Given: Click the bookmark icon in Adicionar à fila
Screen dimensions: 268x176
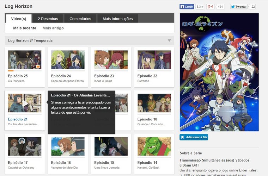Looking at the screenshot, I should click(182, 137).
